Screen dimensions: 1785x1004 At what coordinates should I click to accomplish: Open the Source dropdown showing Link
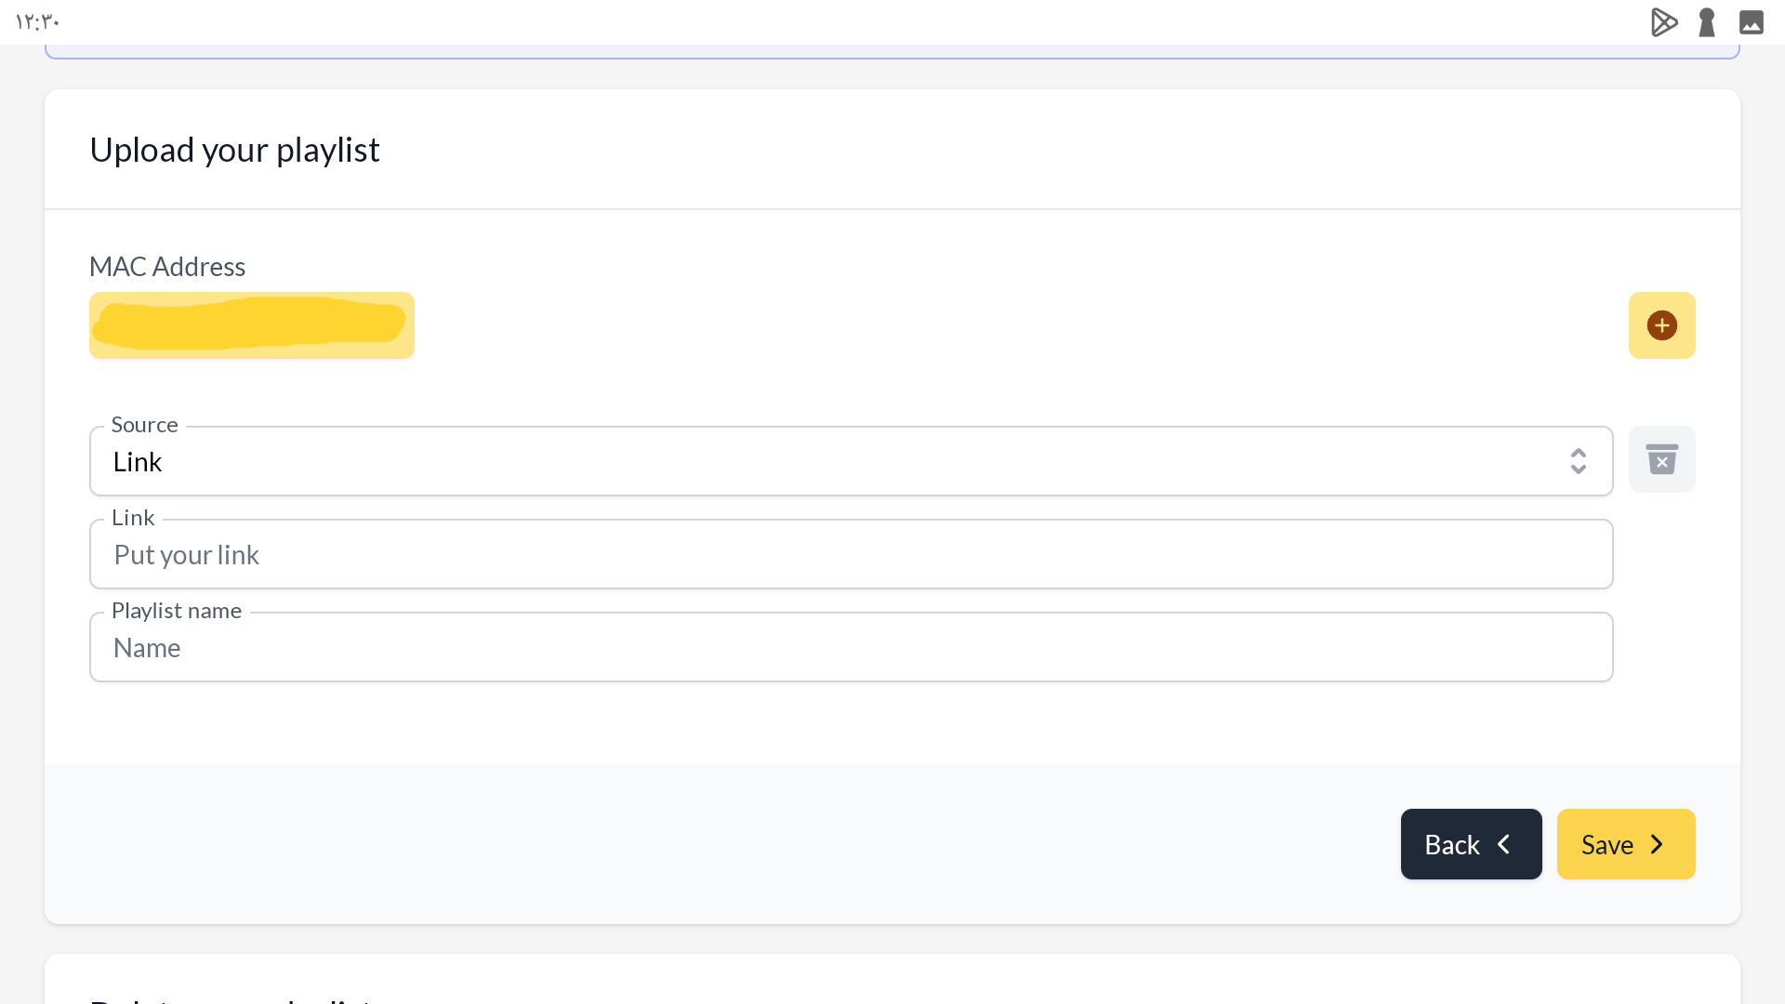pyautogui.click(x=837, y=461)
